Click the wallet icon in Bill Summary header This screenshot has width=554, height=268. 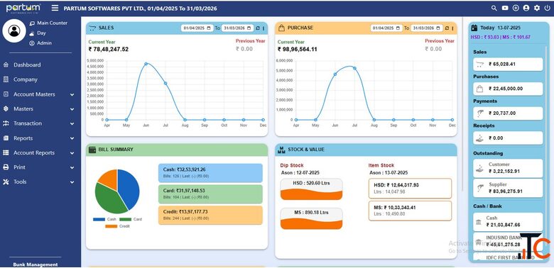92,150
